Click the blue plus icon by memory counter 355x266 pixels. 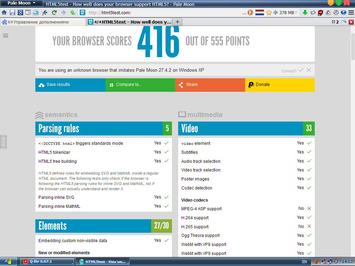click(x=276, y=12)
